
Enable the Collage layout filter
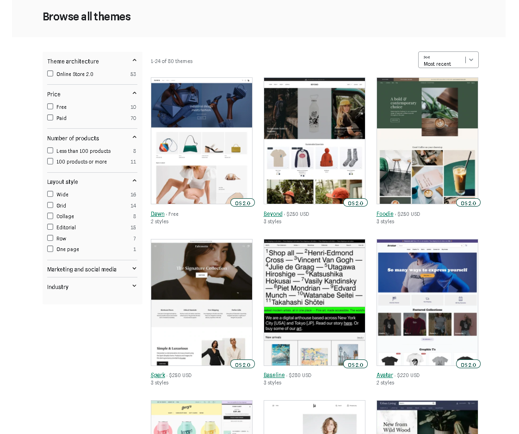[50, 216]
